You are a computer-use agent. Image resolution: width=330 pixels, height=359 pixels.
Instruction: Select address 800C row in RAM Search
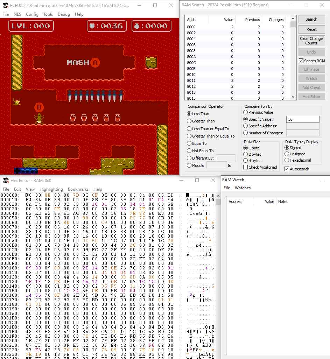pyautogui.click(x=235, y=63)
